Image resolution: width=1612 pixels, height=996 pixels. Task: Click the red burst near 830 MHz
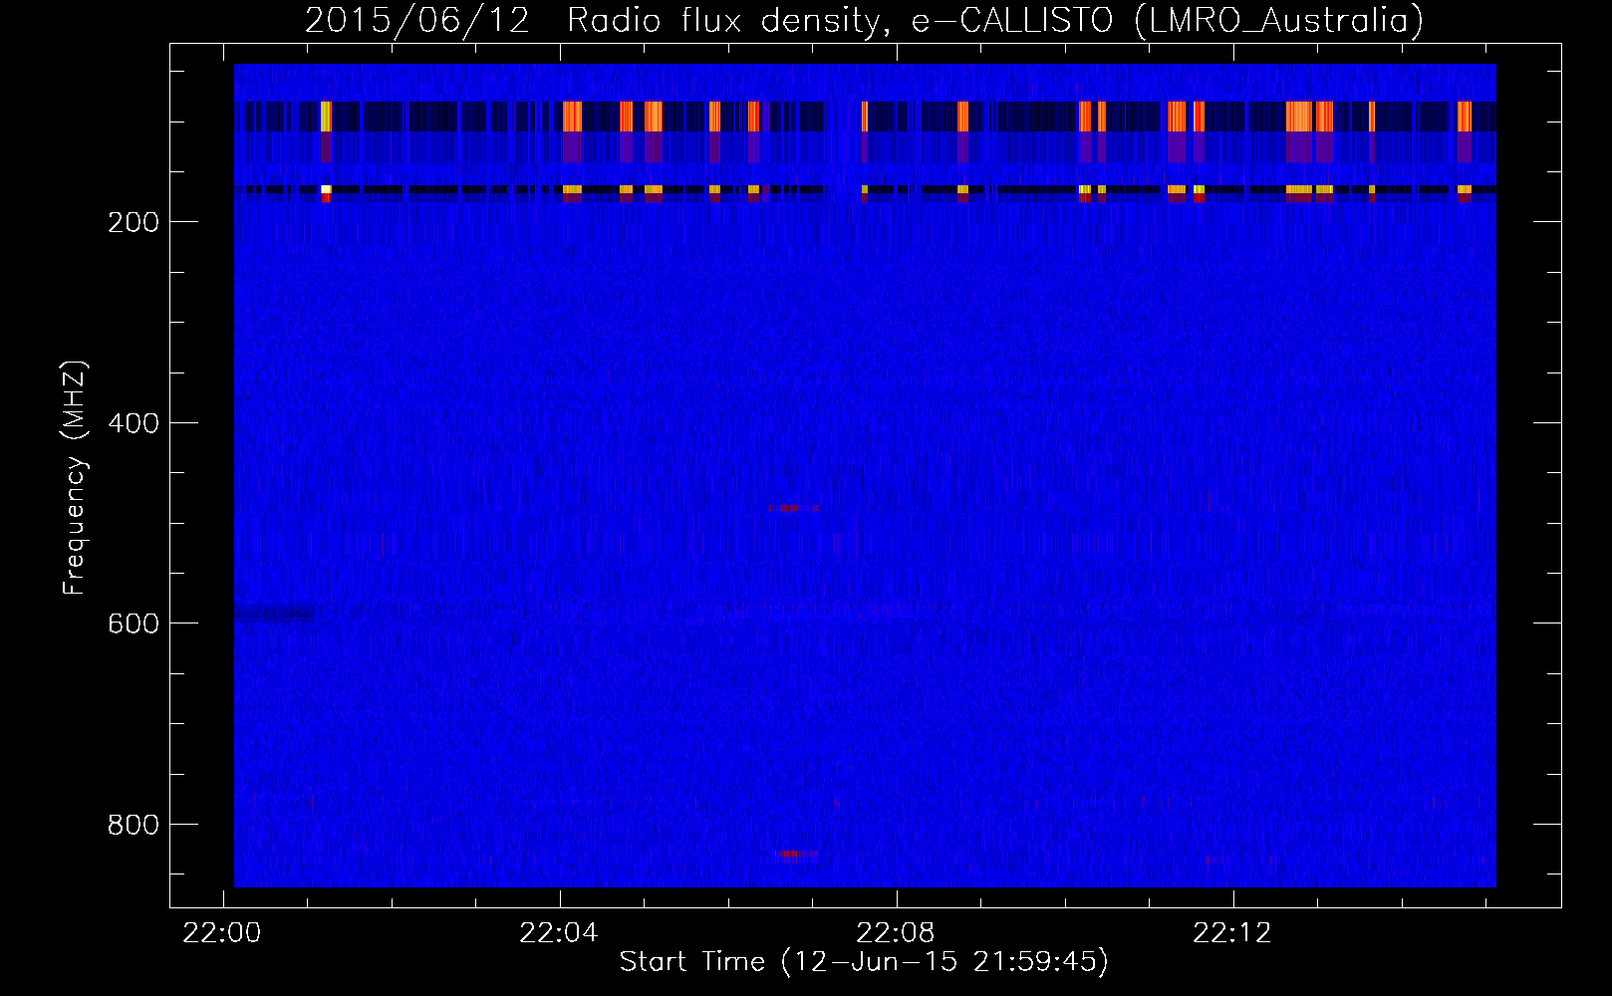(x=796, y=854)
